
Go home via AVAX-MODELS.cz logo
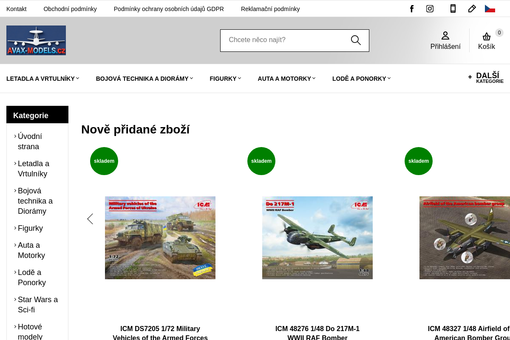coord(36,40)
